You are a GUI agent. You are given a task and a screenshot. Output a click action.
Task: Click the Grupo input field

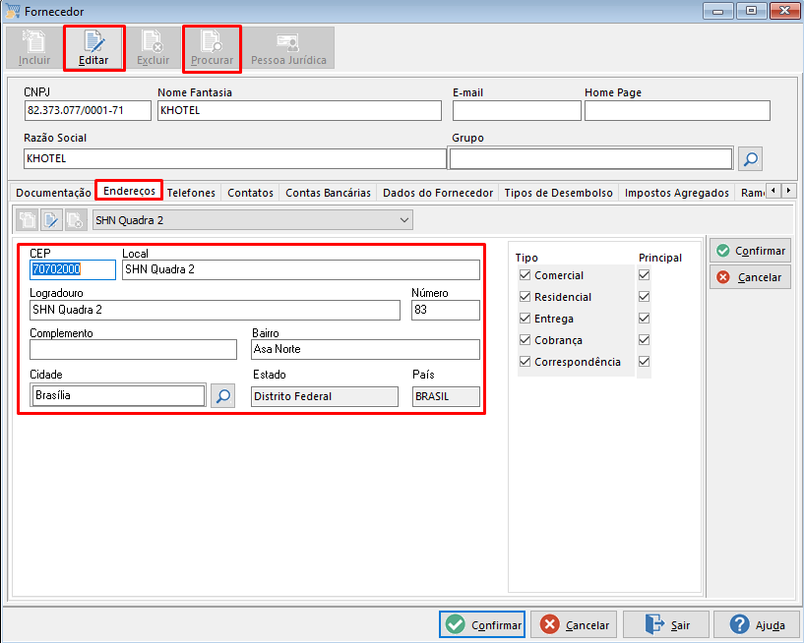[x=590, y=159]
